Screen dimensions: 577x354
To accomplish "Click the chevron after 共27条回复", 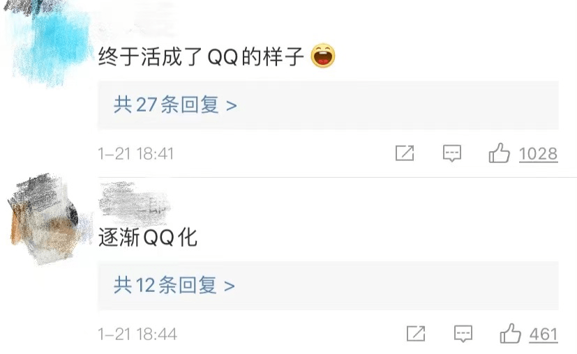I will (x=231, y=106).
